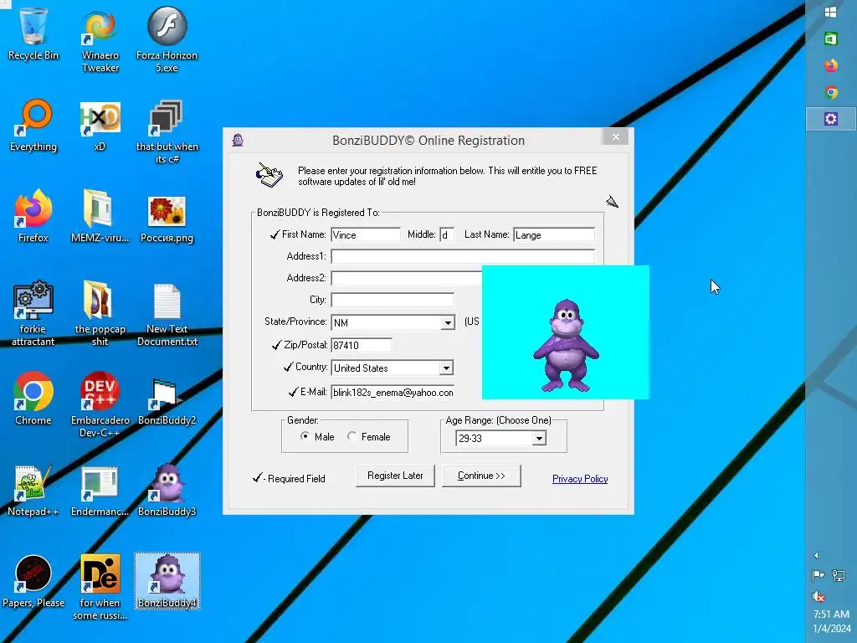
Task: Show hidden tray icons arrow
Action: point(816,556)
